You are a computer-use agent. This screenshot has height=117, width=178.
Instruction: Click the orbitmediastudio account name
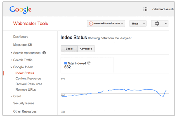163,9
